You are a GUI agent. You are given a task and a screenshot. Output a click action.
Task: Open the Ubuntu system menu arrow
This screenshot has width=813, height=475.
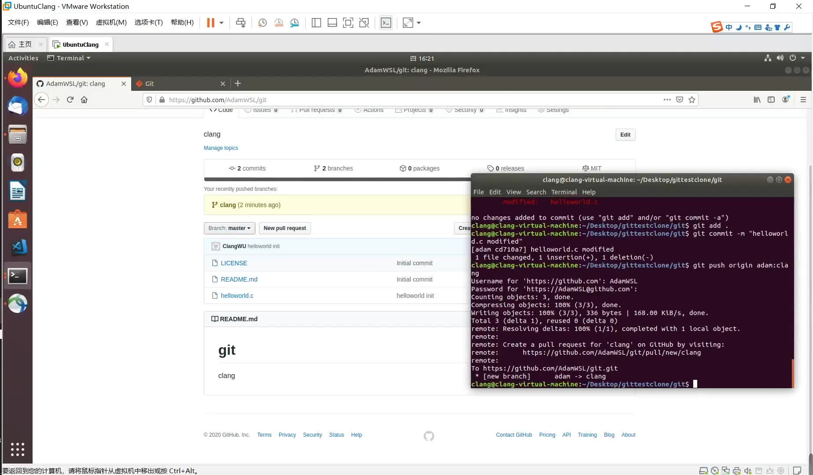802,58
